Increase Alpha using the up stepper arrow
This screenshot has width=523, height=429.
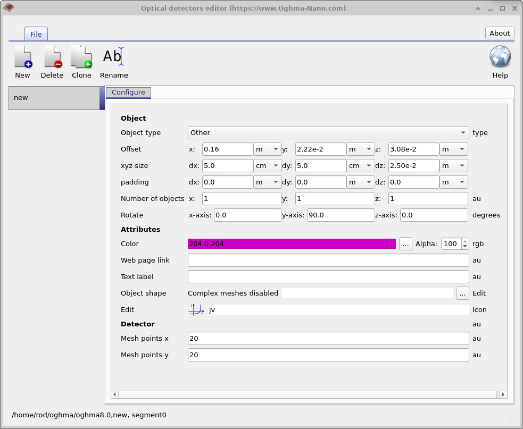point(465,241)
